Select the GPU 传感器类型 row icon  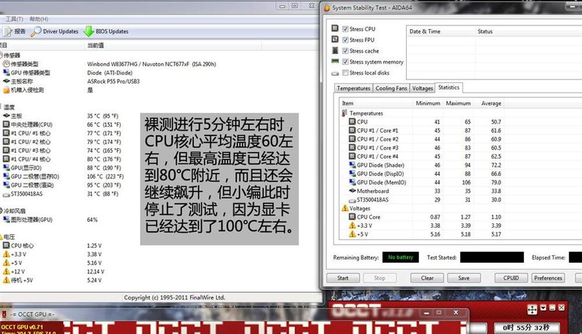point(6,72)
